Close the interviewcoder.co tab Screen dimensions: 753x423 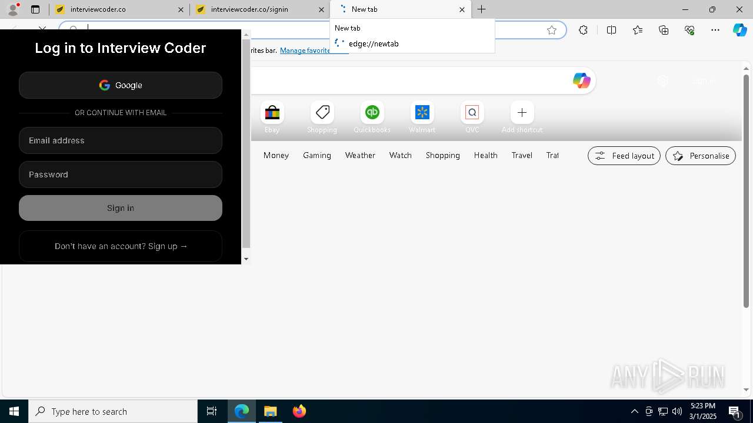pos(181,9)
